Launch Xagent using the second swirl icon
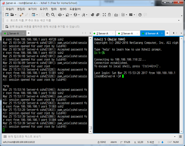 click(98, 15)
